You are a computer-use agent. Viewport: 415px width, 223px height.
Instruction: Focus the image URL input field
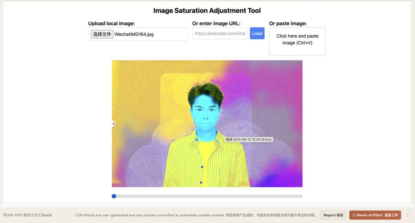(x=220, y=33)
